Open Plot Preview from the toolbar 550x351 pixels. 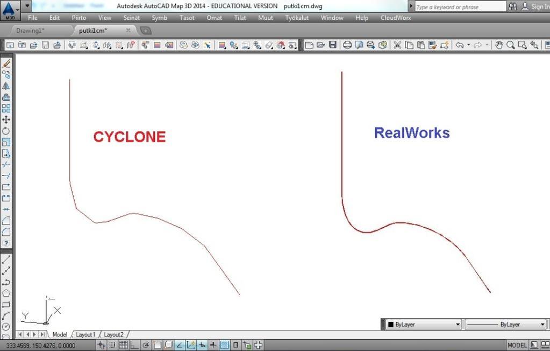(359, 45)
